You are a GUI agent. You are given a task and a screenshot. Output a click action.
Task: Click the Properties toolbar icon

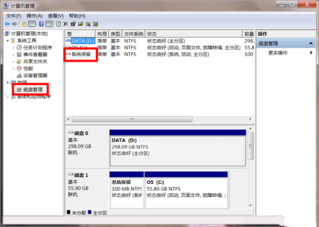tap(73, 23)
